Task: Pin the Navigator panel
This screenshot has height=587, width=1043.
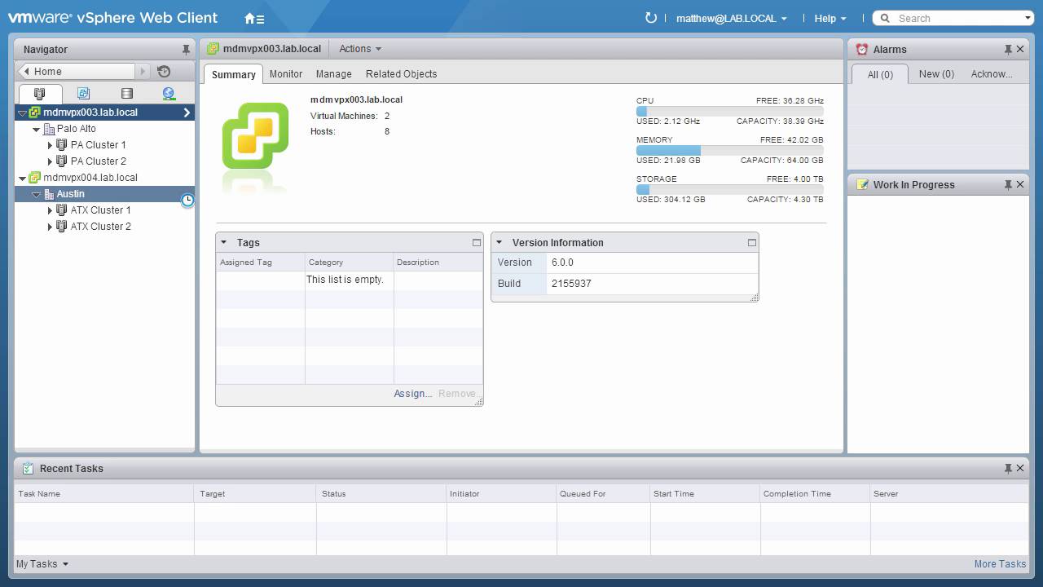Action: pos(185,49)
